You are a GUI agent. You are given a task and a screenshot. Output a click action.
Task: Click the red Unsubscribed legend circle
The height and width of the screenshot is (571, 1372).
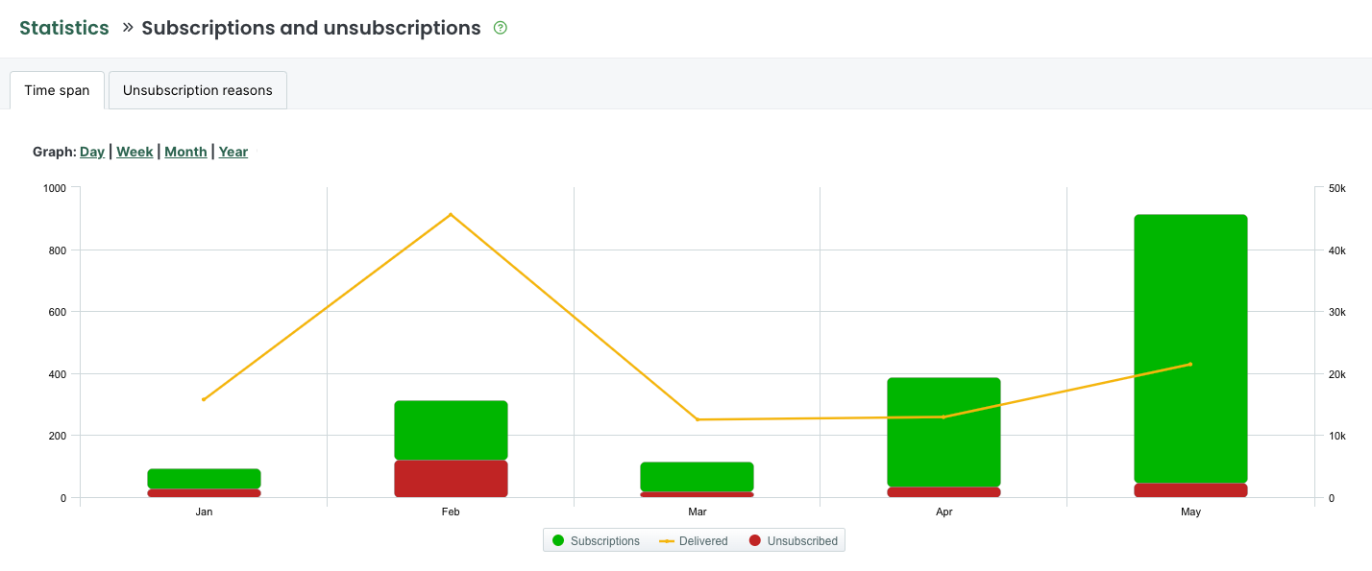(755, 541)
